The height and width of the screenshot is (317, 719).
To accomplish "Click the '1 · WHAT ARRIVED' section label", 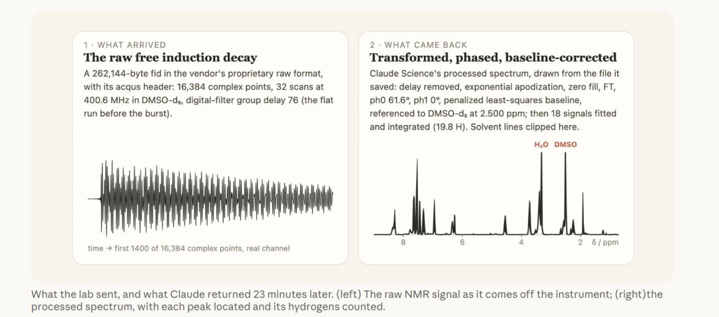I will coord(124,45).
